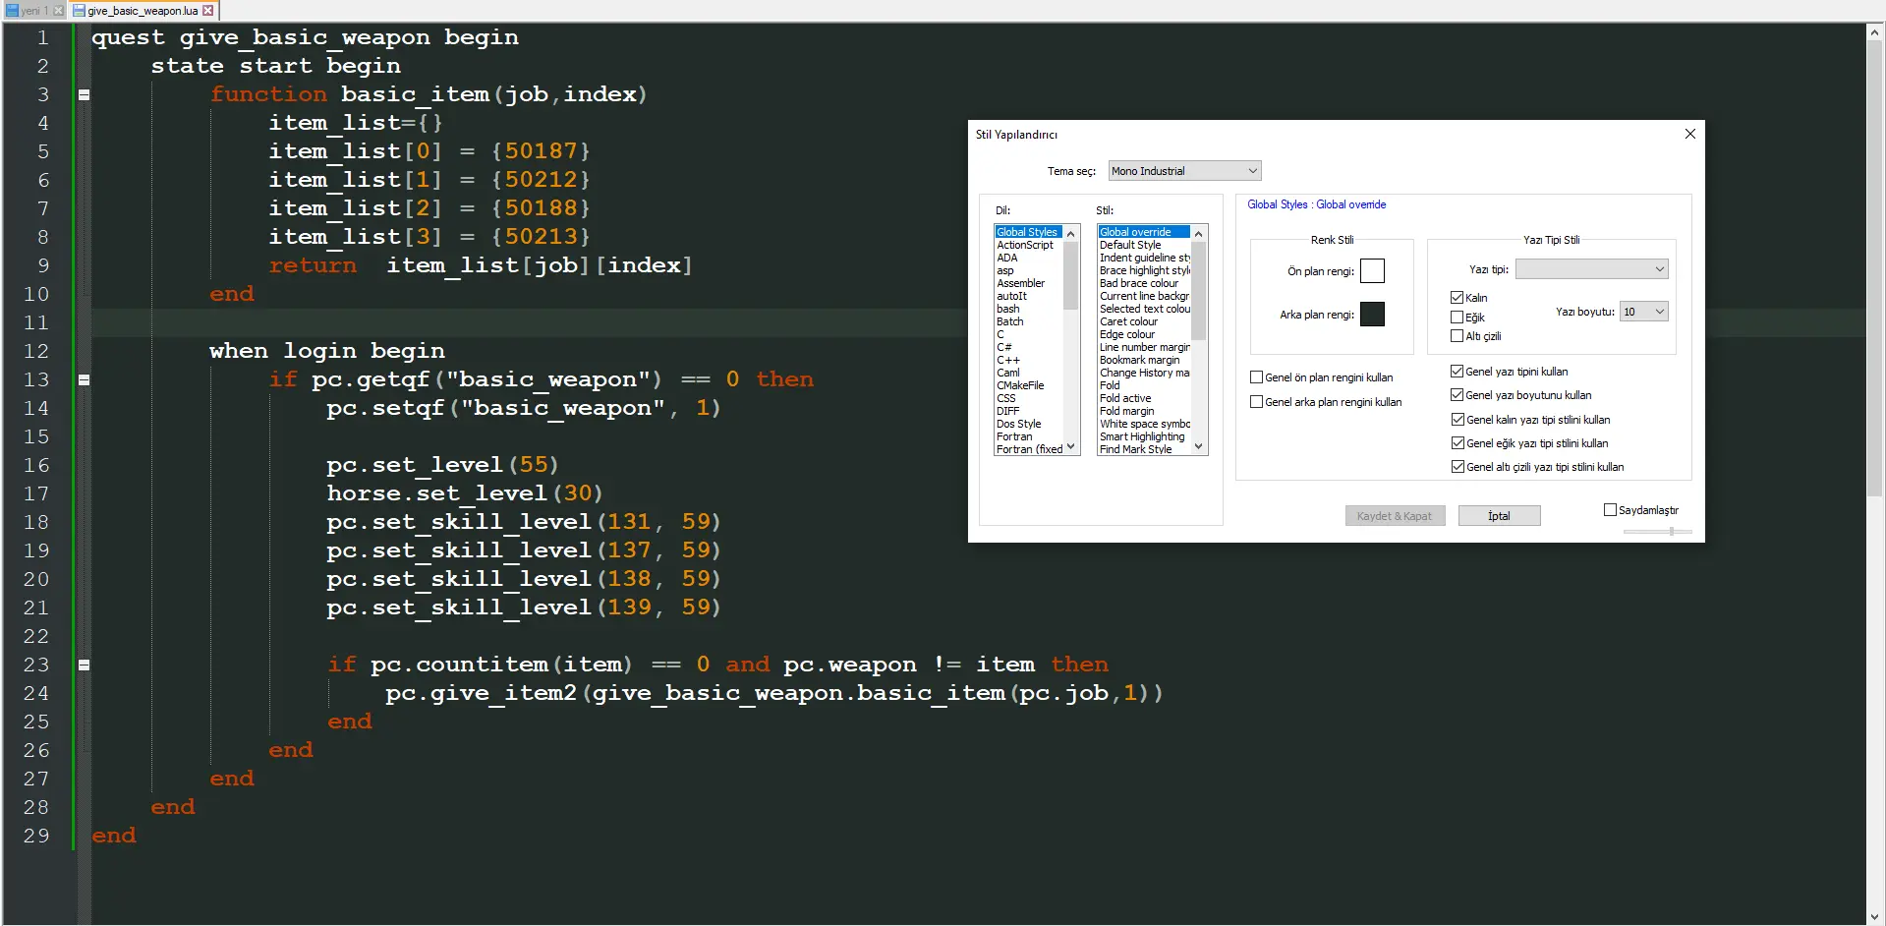Select Line number margin style
The image size is (1886, 926).
coord(1144,347)
